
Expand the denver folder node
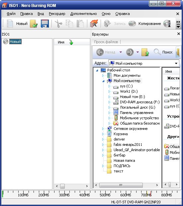(103, 139)
